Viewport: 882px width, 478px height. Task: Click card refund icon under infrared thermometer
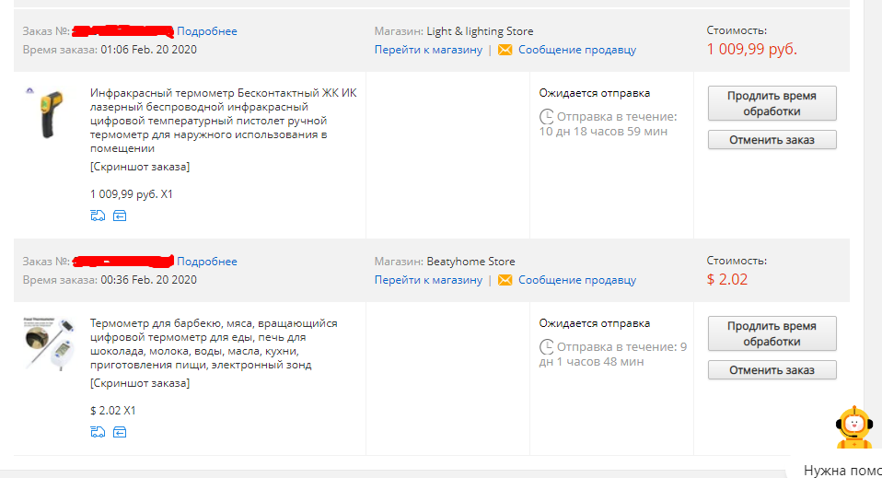pyautogui.click(x=120, y=216)
